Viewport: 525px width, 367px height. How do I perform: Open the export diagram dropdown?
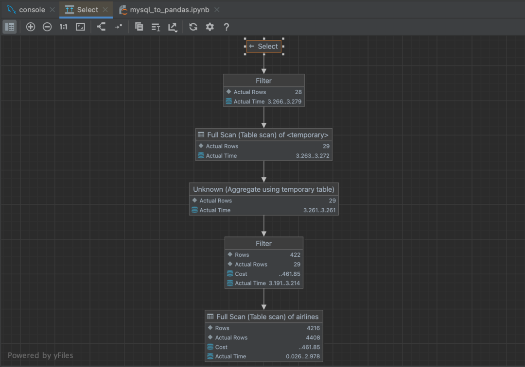(x=173, y=27)
